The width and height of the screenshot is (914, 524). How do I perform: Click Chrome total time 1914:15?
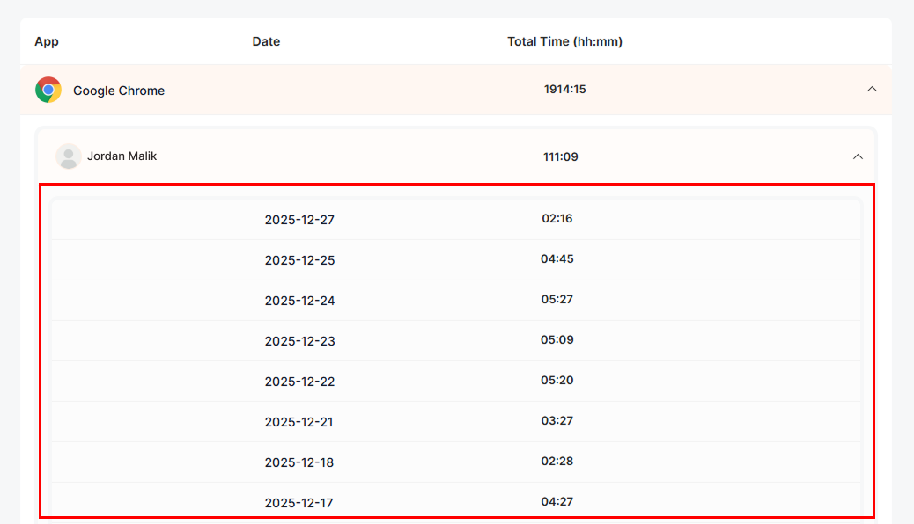click(564, 90)
